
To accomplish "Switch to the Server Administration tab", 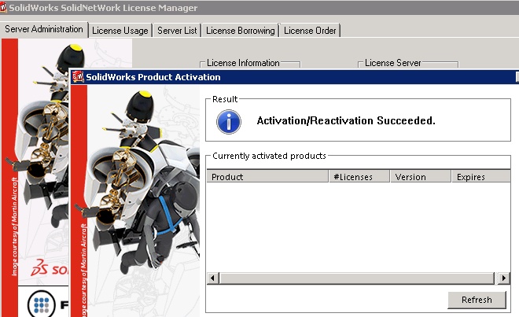I will point(44,29).
